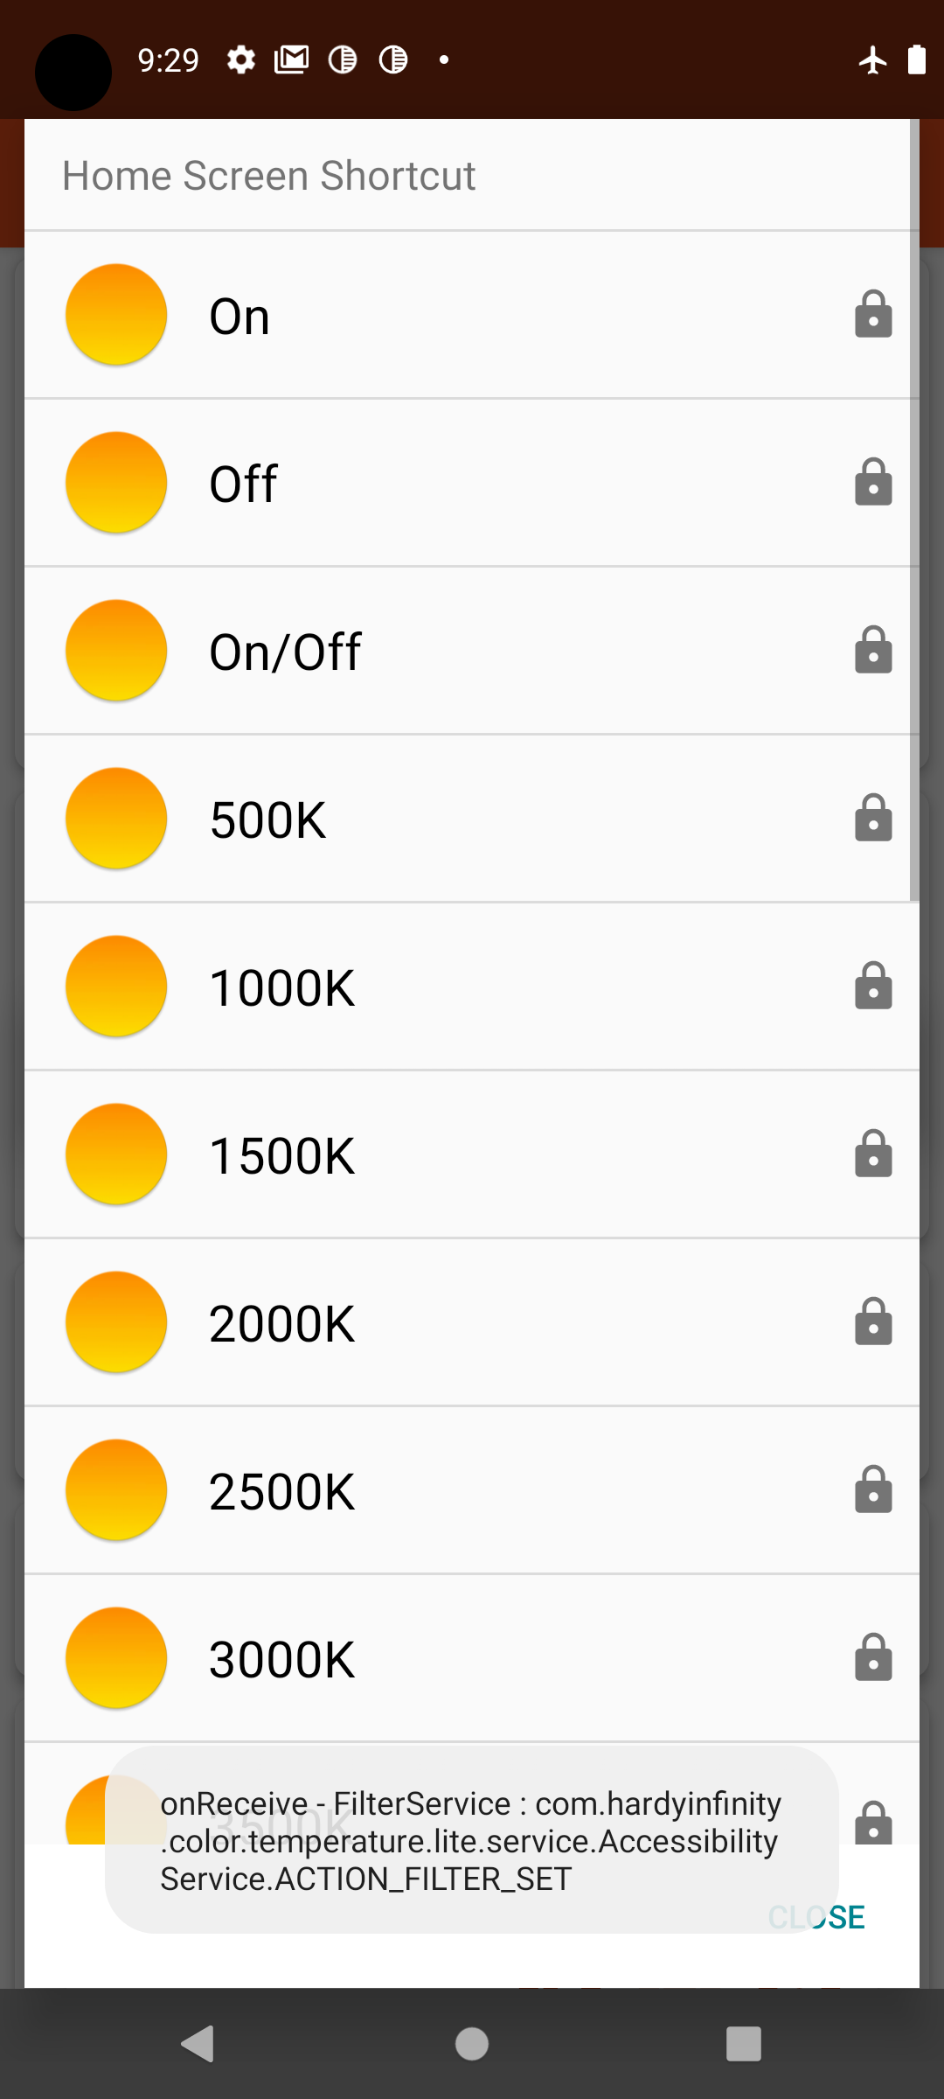Click the dialog's vertical scrollbar
944x2099 pixels.
914,511
